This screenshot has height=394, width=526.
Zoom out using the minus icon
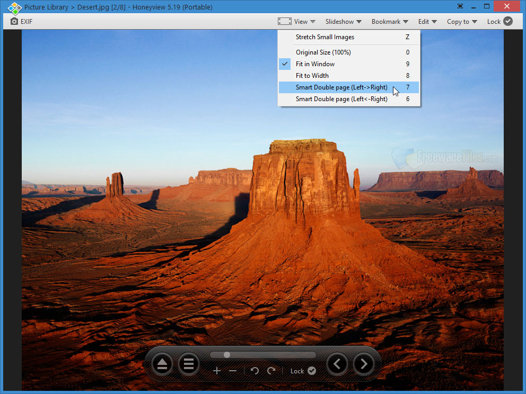(233, 371)
